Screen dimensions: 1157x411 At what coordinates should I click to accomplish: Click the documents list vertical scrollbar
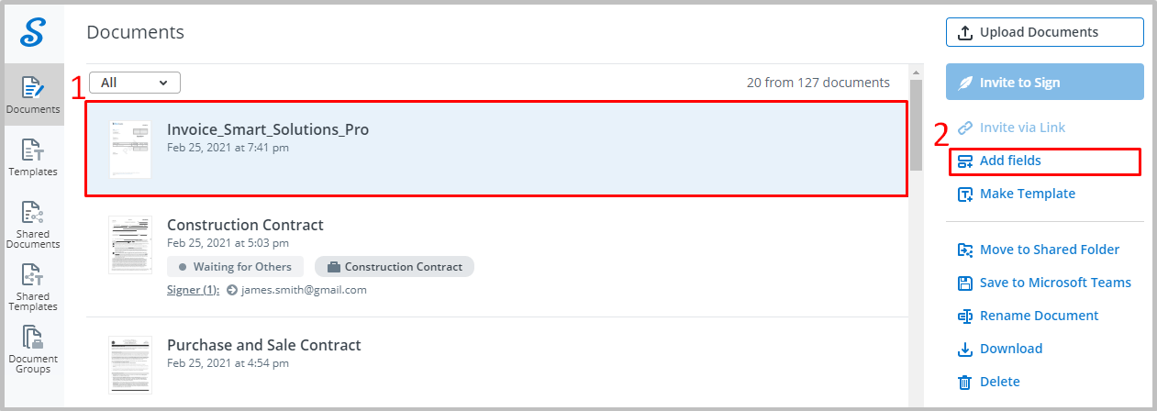[x=916, y=234]
